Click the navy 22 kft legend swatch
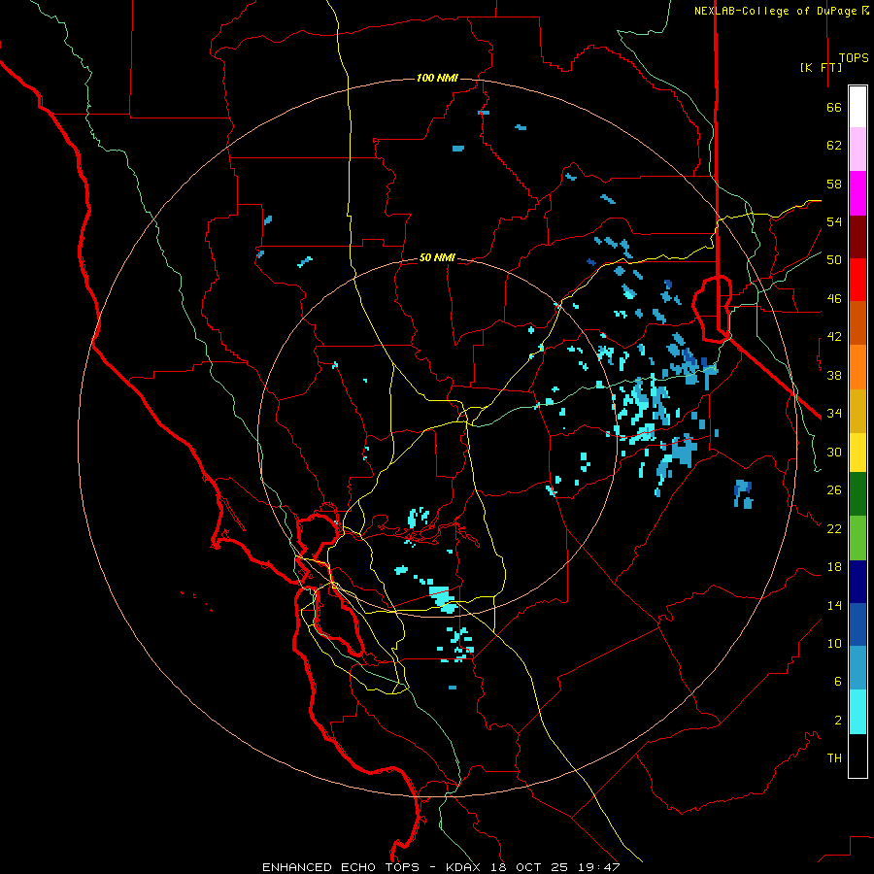Viewport: 874px width, 874px height. coord(857,582)
